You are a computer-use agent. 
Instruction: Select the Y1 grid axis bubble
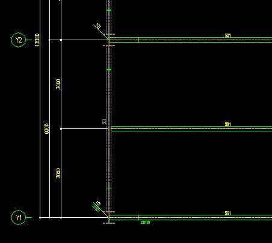pos(19,217)
